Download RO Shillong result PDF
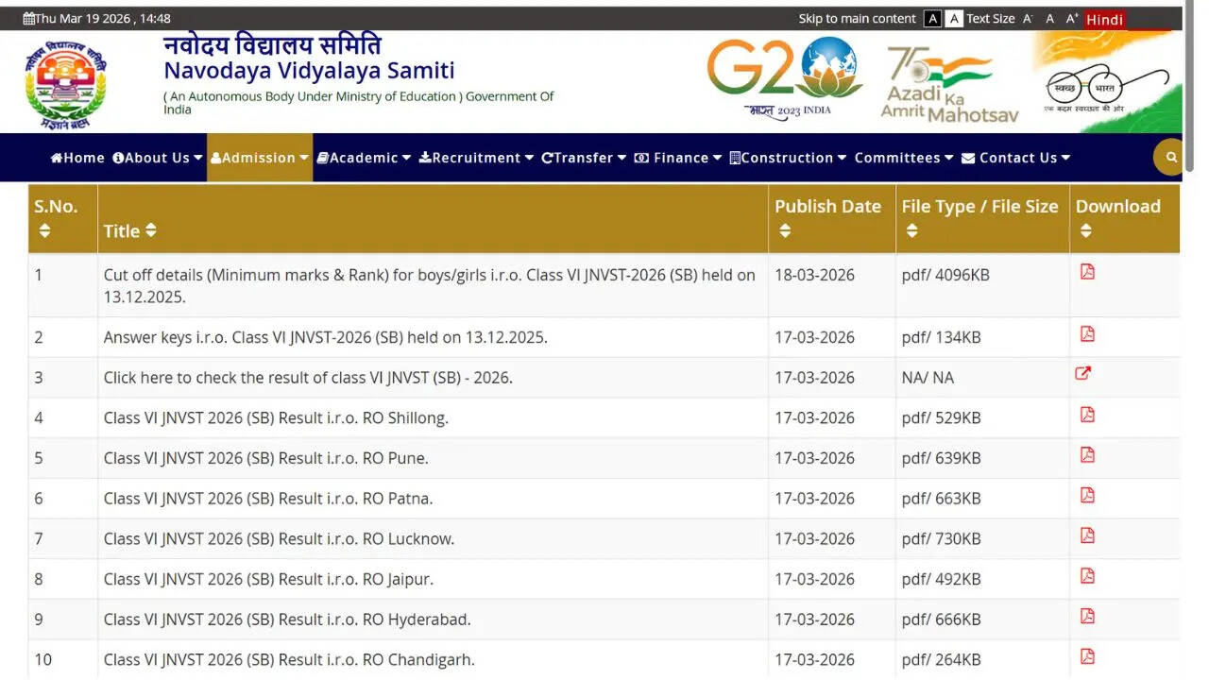Viewport: 1209px width, 680px height. click(1087, 415)
